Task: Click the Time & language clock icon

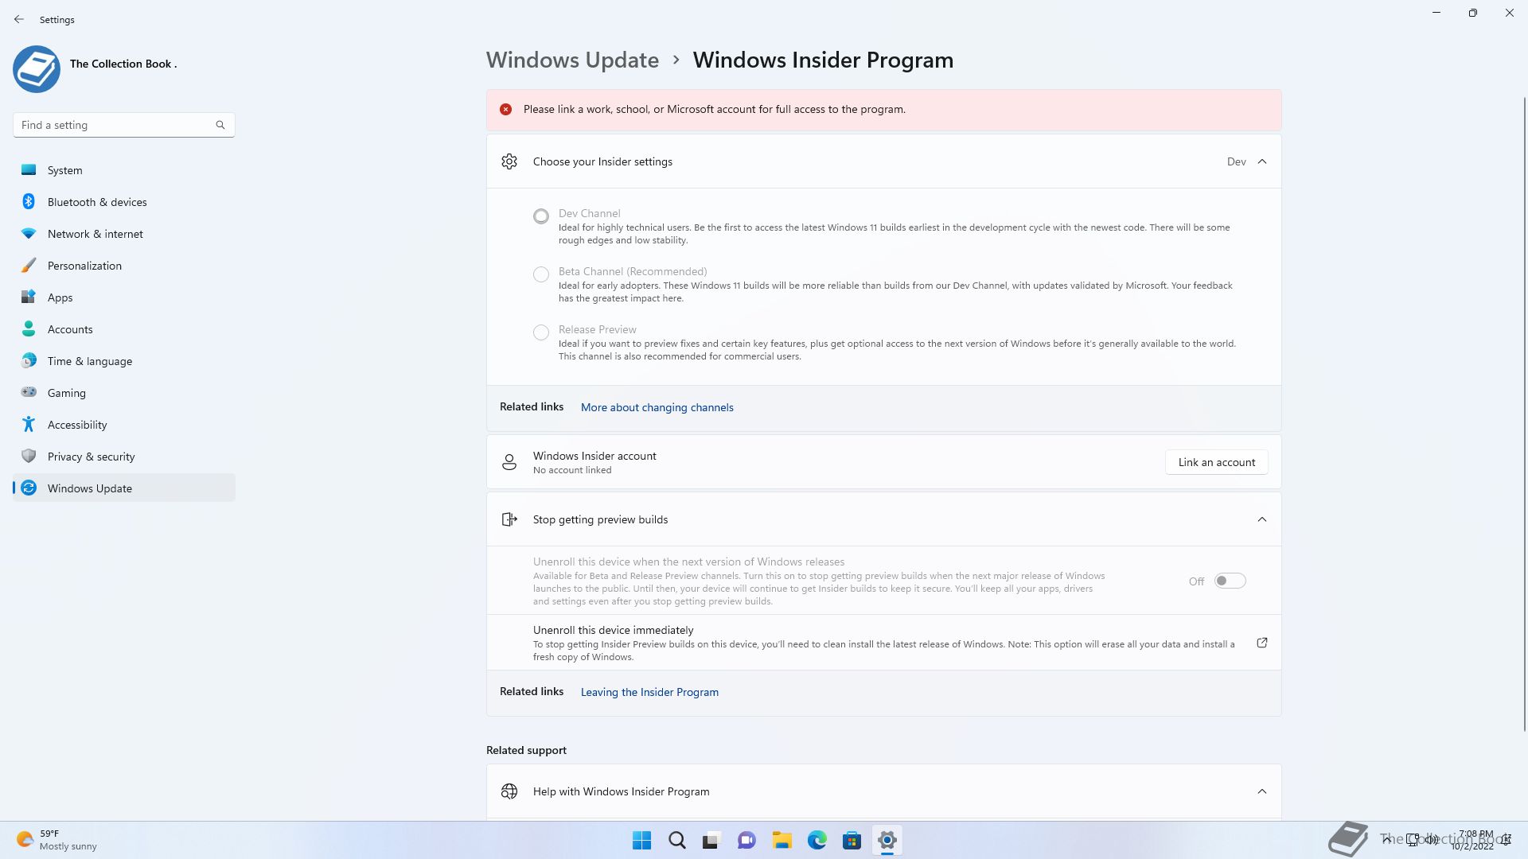Action: (x=29, y=360)
